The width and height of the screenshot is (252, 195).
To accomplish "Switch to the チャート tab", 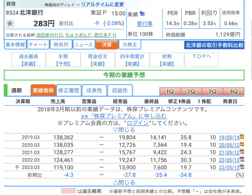I will [x=38, y=44].
